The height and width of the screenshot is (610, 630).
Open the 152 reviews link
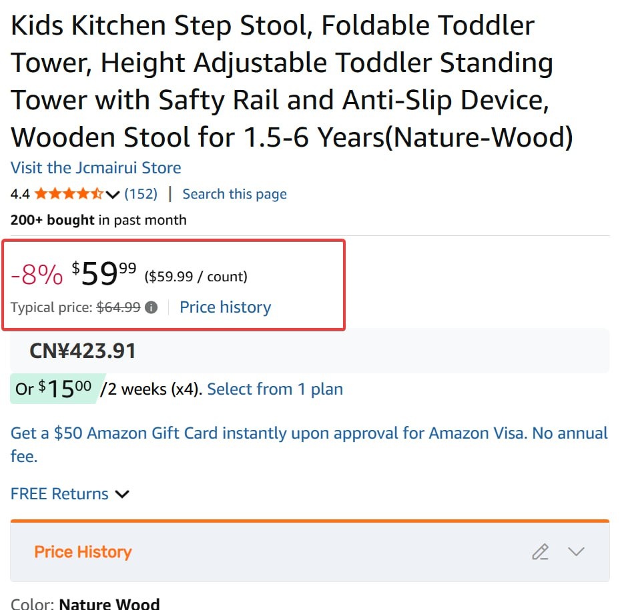coord(141,194)
